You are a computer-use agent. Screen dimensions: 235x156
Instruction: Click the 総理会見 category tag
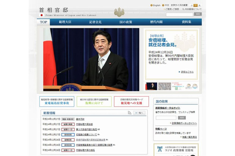coord(68,140)
